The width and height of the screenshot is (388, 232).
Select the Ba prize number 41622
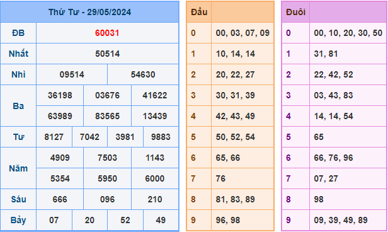[x=155, y=95]
